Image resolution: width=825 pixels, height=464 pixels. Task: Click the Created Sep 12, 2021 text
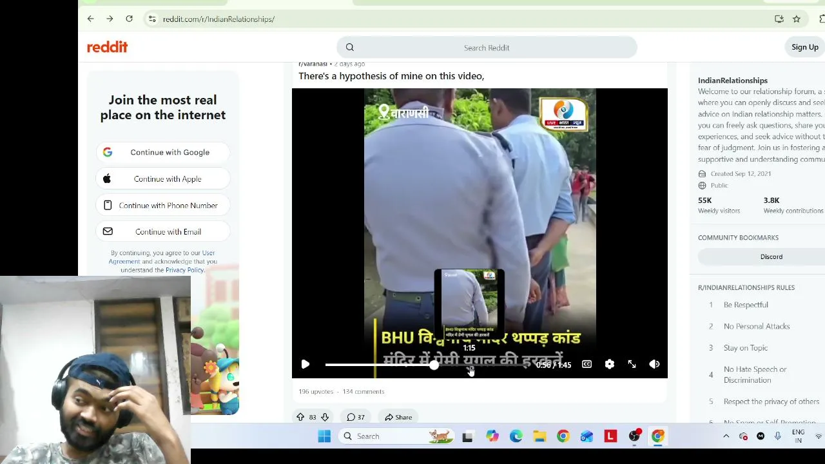tap(741, 173)
